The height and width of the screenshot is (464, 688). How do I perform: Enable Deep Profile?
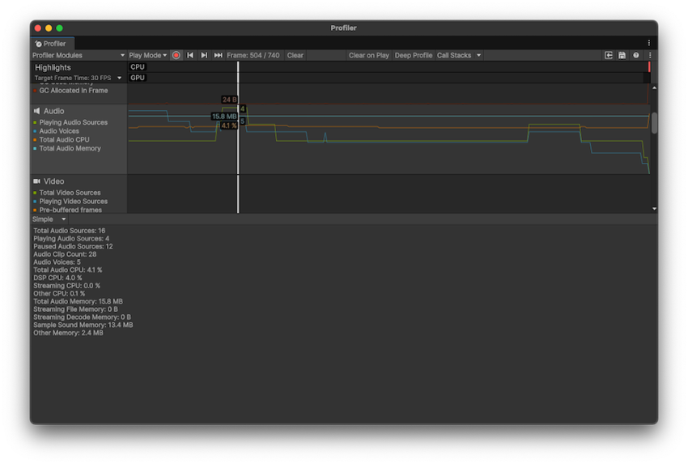click(413, 55)
